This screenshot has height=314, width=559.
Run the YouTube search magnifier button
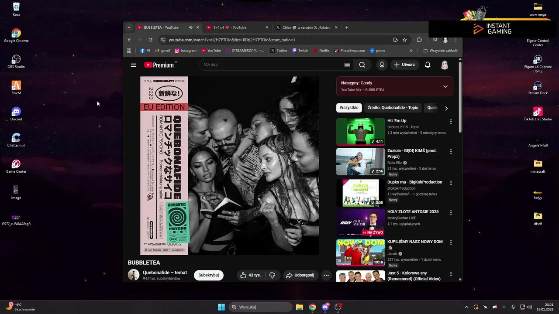362,65
